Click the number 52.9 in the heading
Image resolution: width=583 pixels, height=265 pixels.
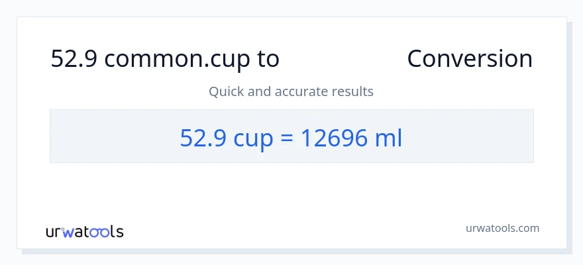74,59
